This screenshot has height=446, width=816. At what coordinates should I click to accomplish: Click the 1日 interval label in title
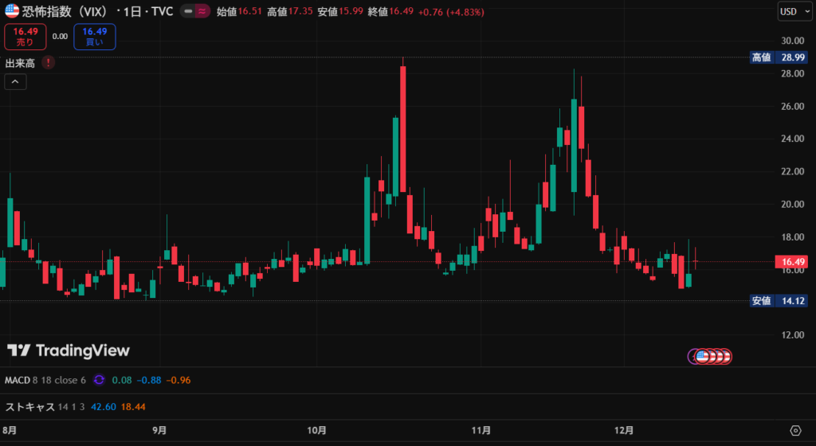(144, 12)
